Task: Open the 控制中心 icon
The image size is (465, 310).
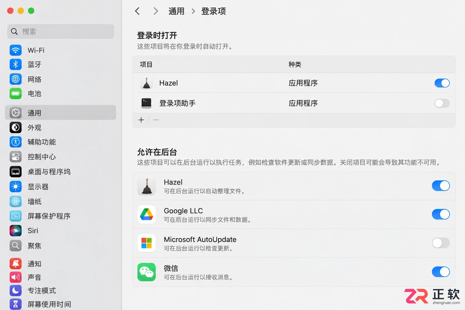Action: click(x=15, y=157)
